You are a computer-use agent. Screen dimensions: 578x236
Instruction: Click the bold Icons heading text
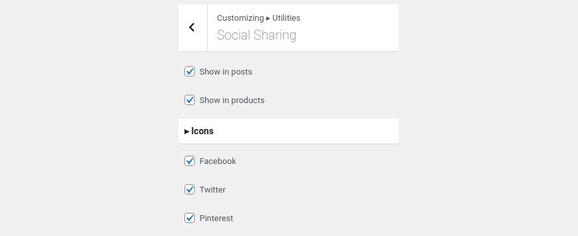(x=203, y=131)
